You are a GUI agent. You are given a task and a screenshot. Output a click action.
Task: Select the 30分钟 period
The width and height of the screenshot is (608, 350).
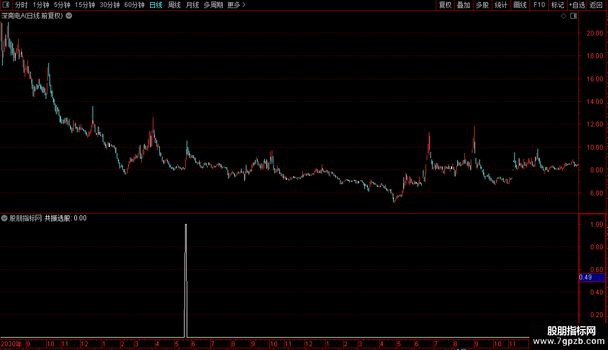pos(110,5)
